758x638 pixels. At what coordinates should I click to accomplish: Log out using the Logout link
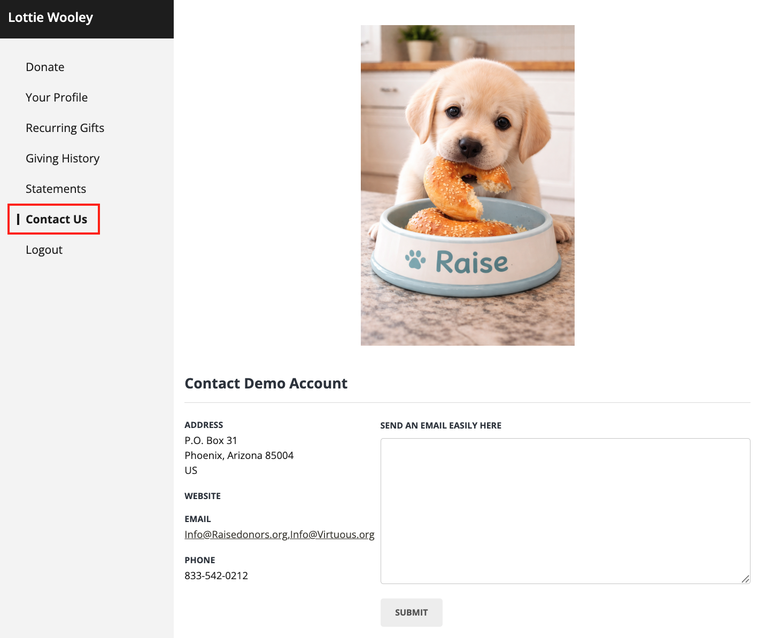pyautogui.click(x=44, y=250)
